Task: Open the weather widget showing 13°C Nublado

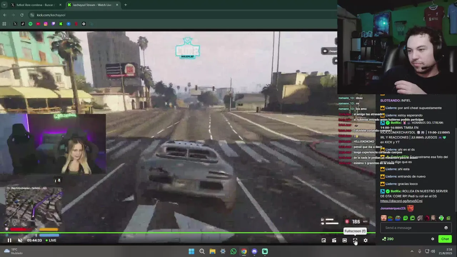Action: (13, 251)
